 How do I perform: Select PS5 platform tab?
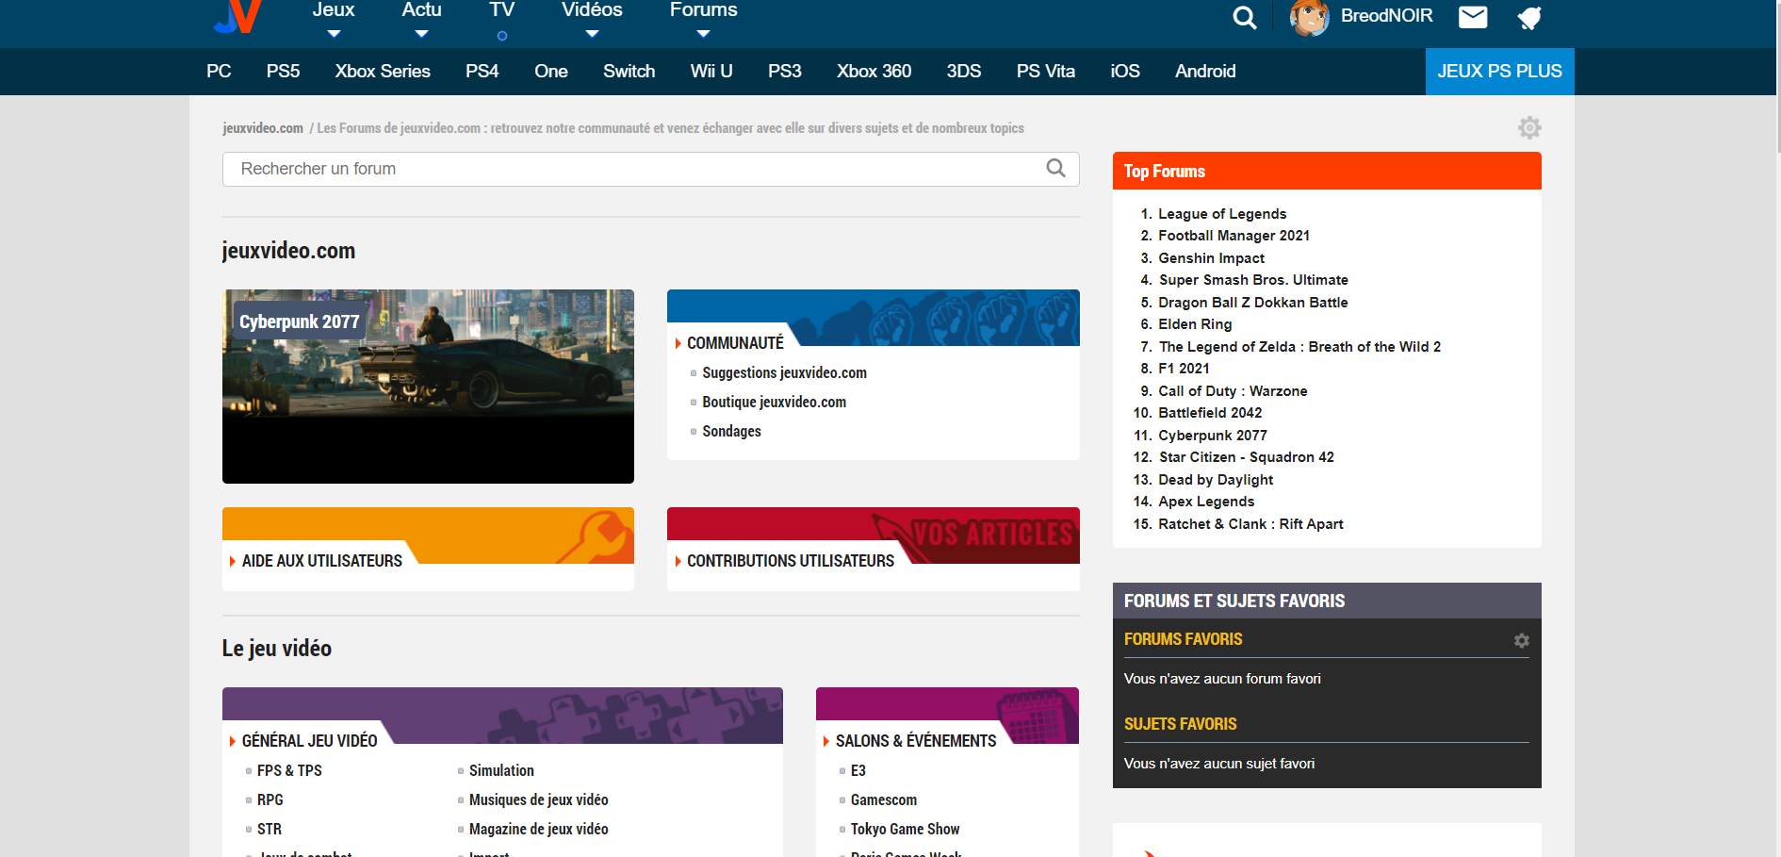pos(283,72)
